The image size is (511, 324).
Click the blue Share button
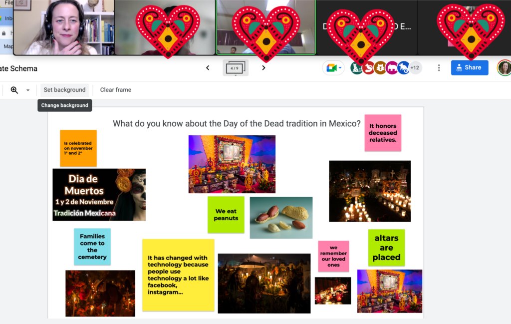pyautogui.click(x=470, y=67)
